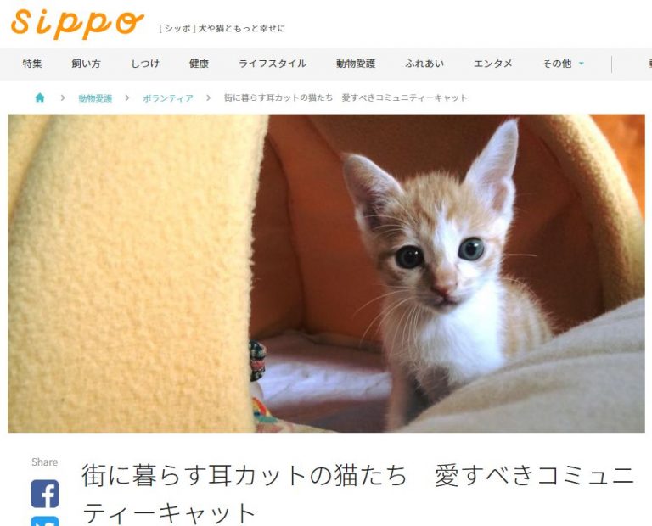The image size is (652, 526).
Task: Share article on Twitter icon
Action: point(45,521)
